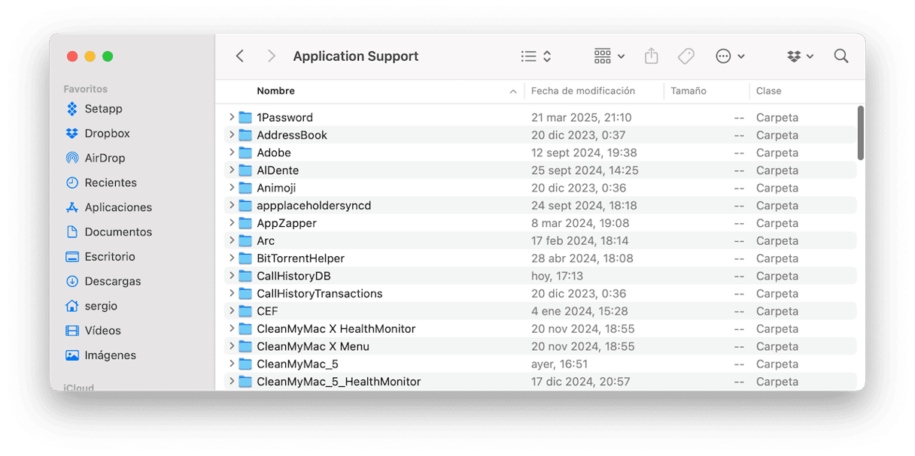915x456 pixels.
Task: Open the ellipsis action menu
Action: coord(730,56)
